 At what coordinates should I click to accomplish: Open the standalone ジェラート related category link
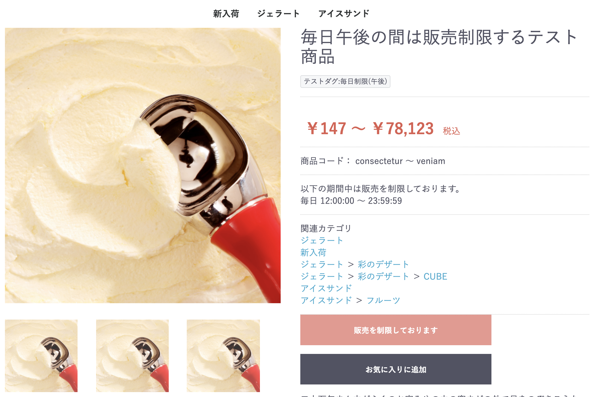322,240
